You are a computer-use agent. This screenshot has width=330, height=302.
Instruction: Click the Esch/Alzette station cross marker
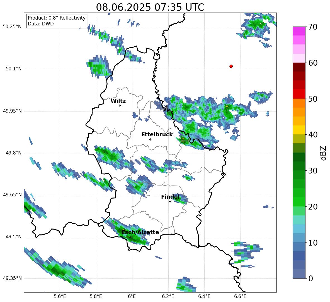point(130,237)
